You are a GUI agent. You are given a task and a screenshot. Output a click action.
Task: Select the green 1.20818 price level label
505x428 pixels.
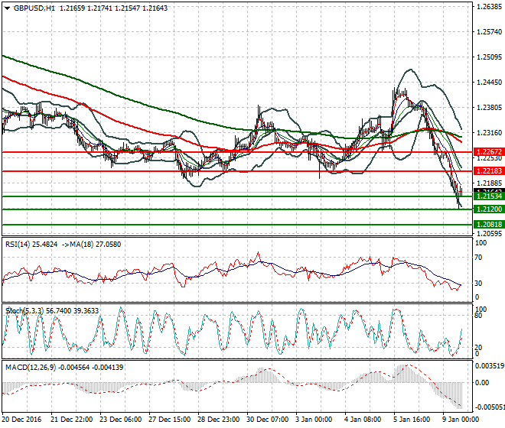click(487, 225)
